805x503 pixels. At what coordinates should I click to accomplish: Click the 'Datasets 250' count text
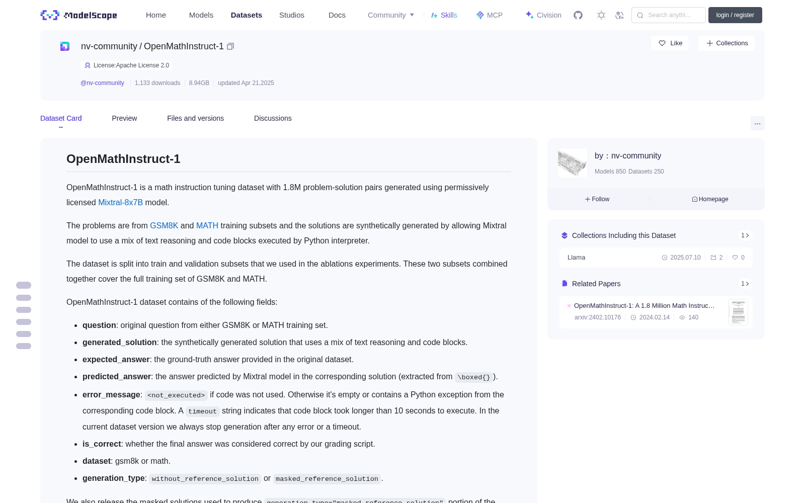coord(646,172)
